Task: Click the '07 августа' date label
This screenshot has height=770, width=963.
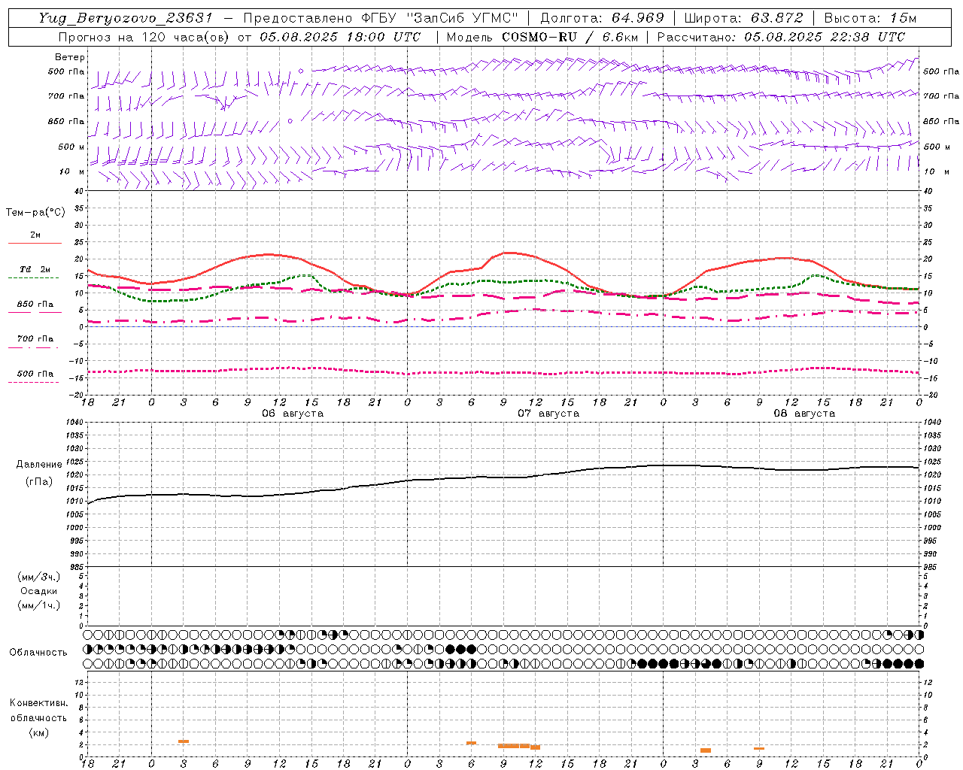Action: pos(548,414)
